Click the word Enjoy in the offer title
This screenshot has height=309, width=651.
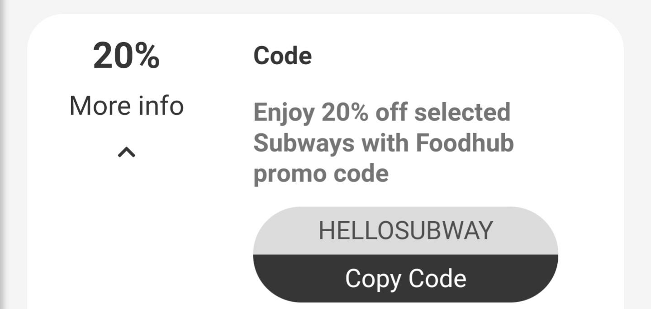click(x=284, y=113)
